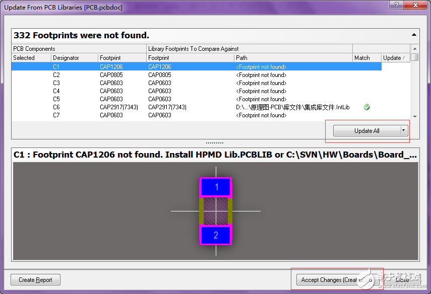This screenshot has width=431, height=294.
Task: Click C7's Footprint not found path
Action: 261,115
